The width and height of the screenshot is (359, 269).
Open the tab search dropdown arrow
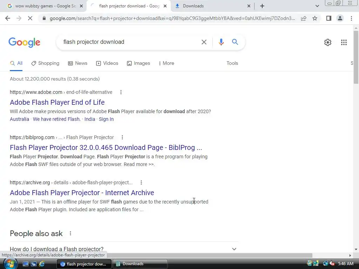point(317,6)
